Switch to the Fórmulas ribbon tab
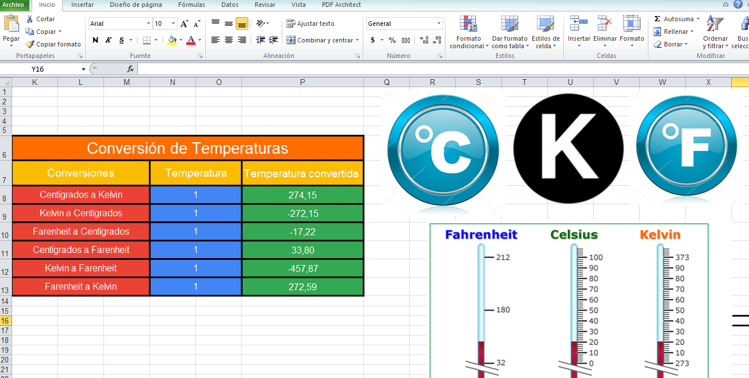 point(191,5)
